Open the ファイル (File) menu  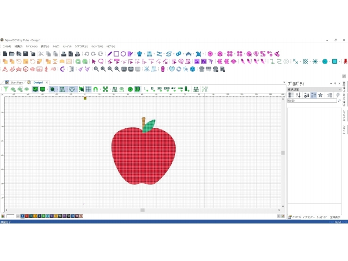pyautogui.click(x=7, y=46)
